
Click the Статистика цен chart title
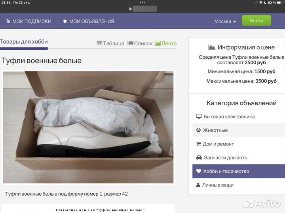100,210
